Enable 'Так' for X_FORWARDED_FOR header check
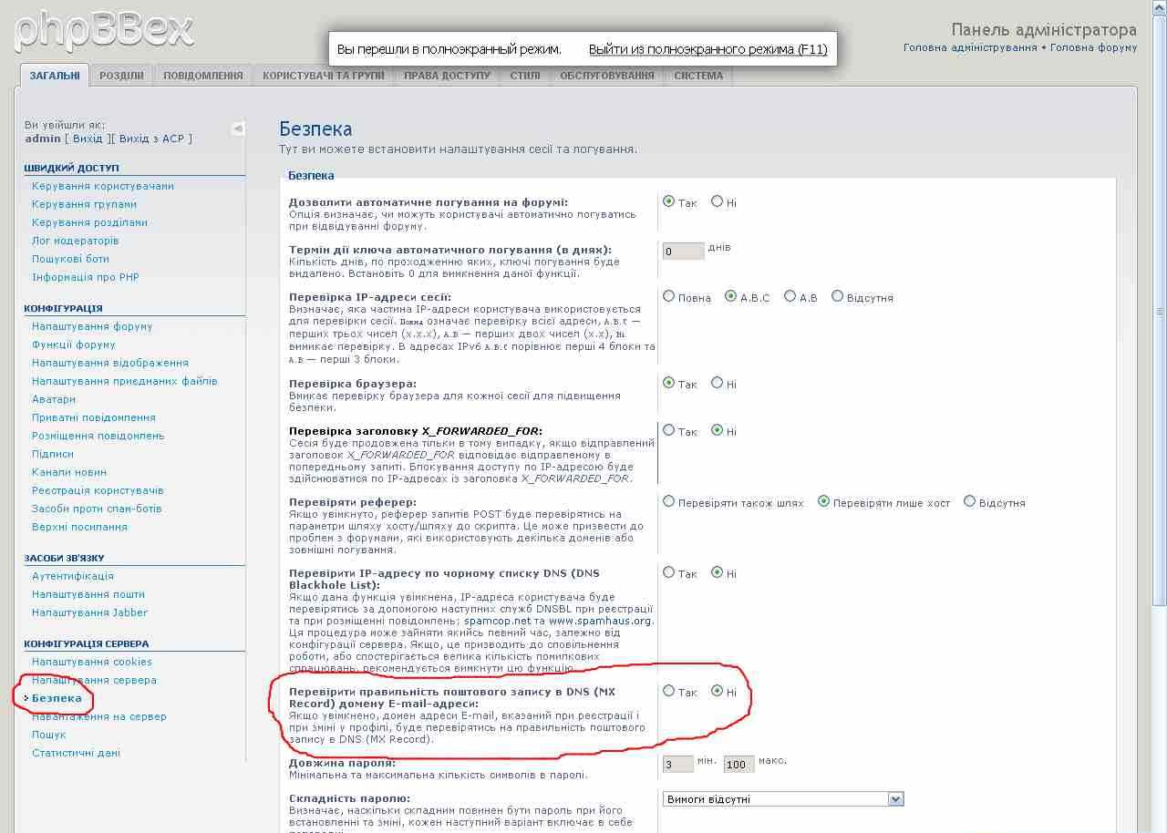 [x=669, y=430]
